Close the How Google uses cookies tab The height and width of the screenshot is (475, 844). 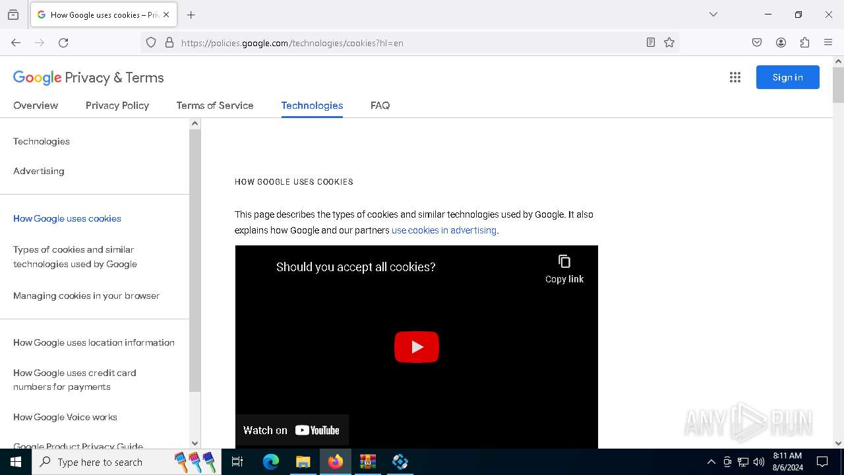(166, 15)
